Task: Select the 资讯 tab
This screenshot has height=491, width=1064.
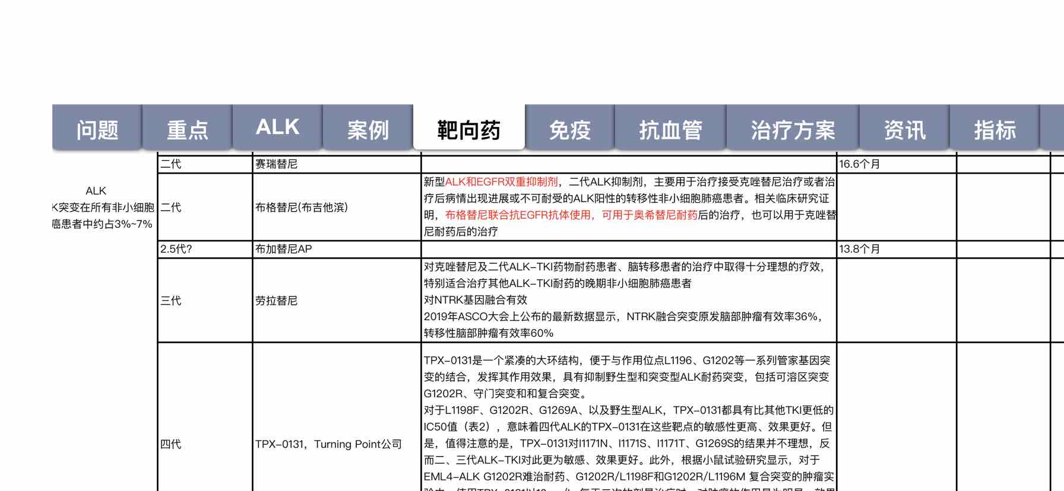Action: click(904, 129)
